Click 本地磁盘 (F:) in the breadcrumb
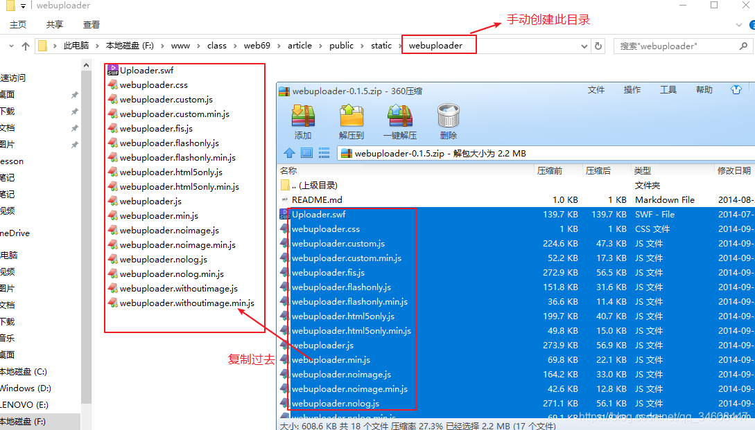The height and width of the screenshot is (430, 755). point(130,46)
